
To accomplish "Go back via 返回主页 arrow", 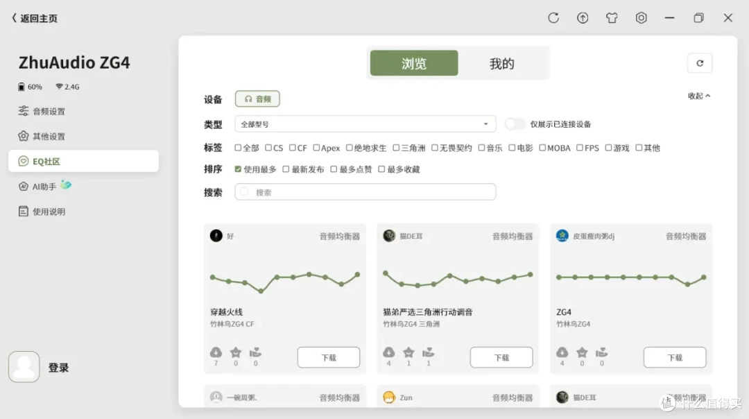I will 14,18.
